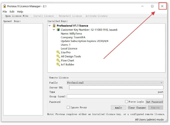The image size is (170, 125).
Task: Select the All Design Tools key entry
Action: click(x=71, y=56)
